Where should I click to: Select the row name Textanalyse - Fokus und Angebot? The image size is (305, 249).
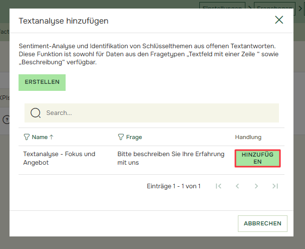pos(59,158)
